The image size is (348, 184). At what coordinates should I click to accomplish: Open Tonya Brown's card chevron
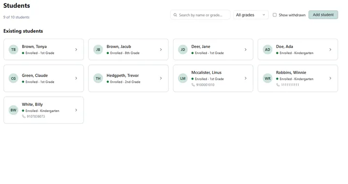(x=76, y=49)
